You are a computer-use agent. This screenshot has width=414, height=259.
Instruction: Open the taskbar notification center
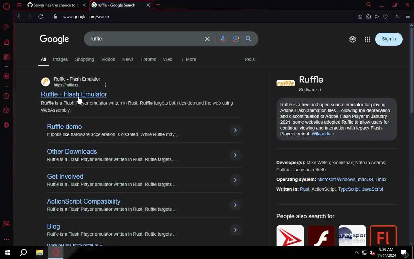coord(404,253)
